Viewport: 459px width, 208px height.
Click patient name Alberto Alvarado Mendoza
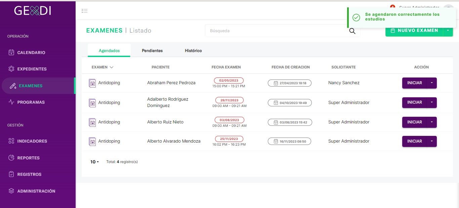(174, 141)
